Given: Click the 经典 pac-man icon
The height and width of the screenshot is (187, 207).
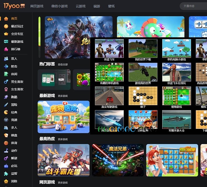Looking at the screenshot, I should pyautogui.click(x=6, y=112).
